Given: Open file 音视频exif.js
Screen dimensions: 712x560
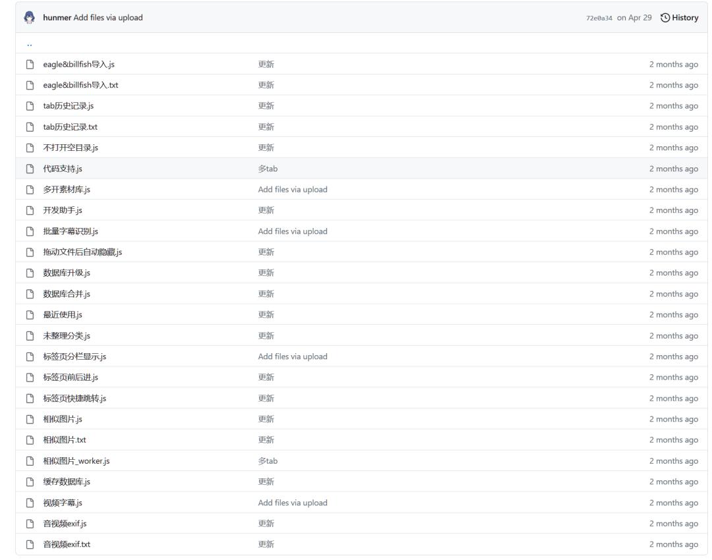Looking at the screenshot, I should pos(65,524).
